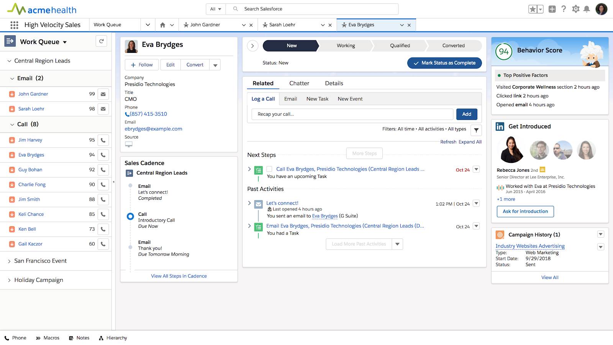Filter activities with the funnel icon
The width and height of the screenshot is (613, 345).
[x=476, y=130]
